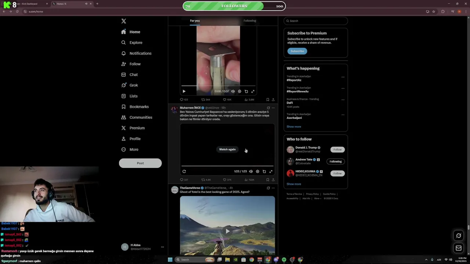Follow Donald J. Trump
The image size is (470, 264).
337,150
